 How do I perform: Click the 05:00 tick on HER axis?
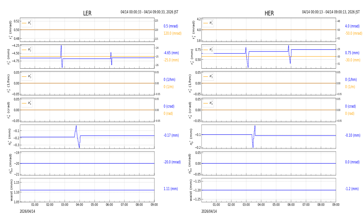[276, 205]
